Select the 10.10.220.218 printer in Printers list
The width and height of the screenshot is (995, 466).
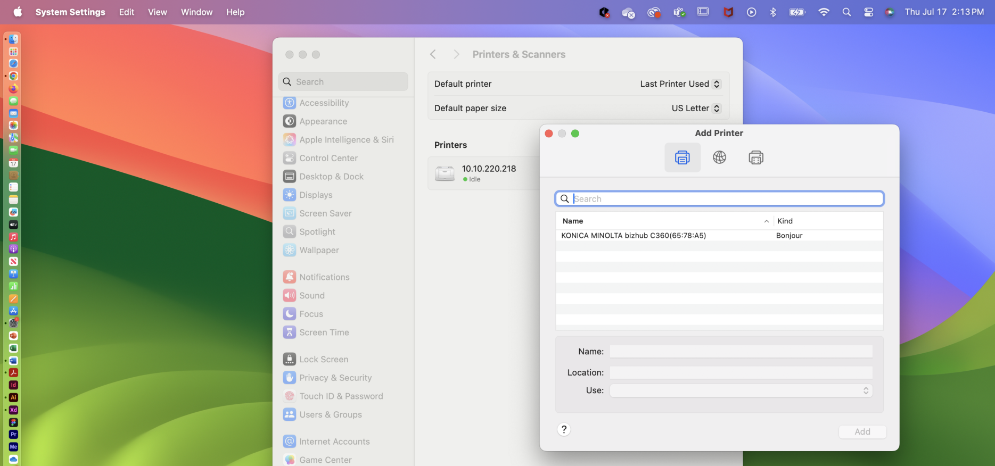tap(483, 173)
